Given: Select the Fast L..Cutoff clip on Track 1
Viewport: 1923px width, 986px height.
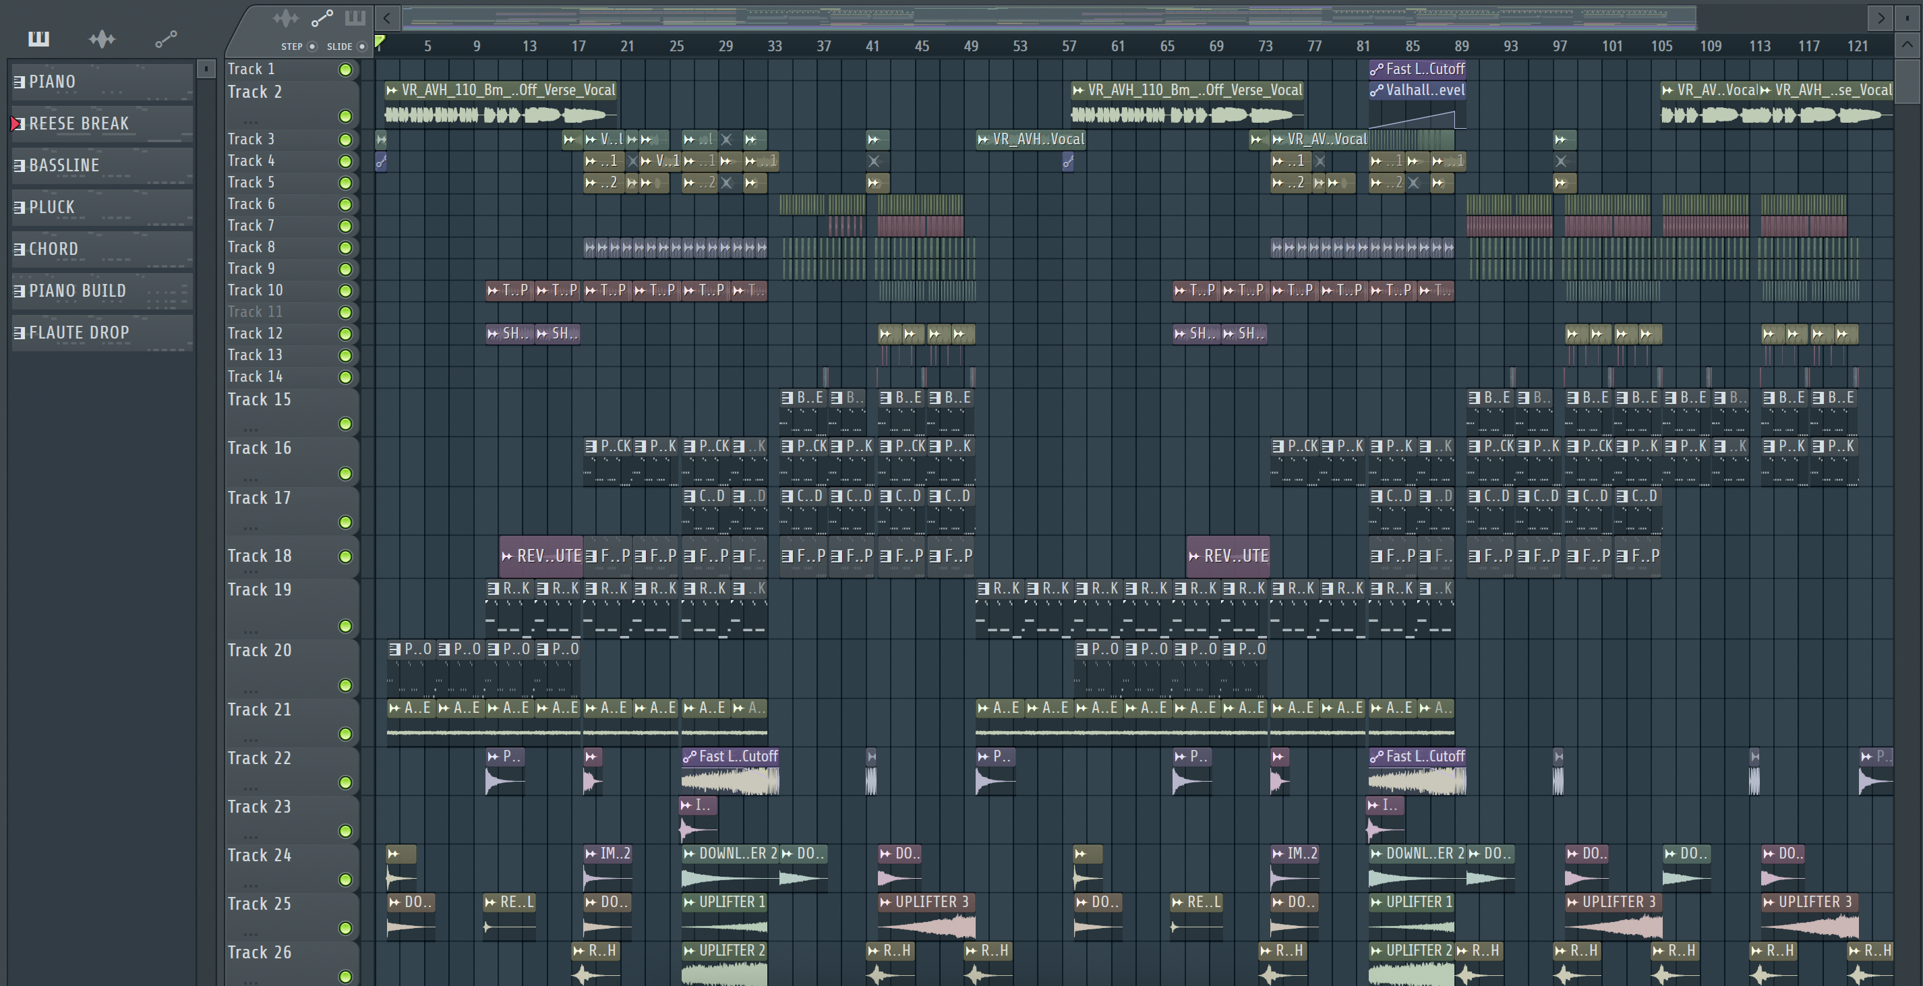Looking at the screenshot, I should [1417, 69].
